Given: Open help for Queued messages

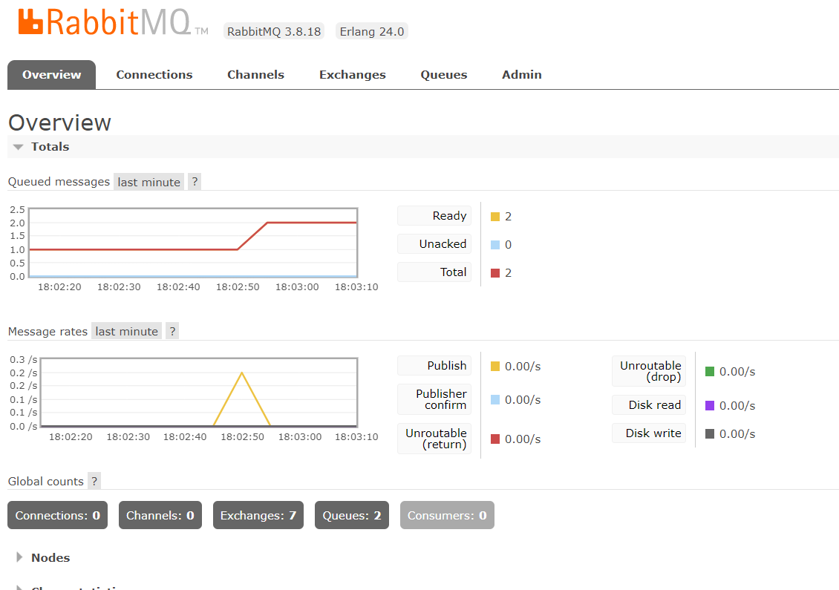Looking at the screenshot, I should pyautogui.click(x=195, y=182).
